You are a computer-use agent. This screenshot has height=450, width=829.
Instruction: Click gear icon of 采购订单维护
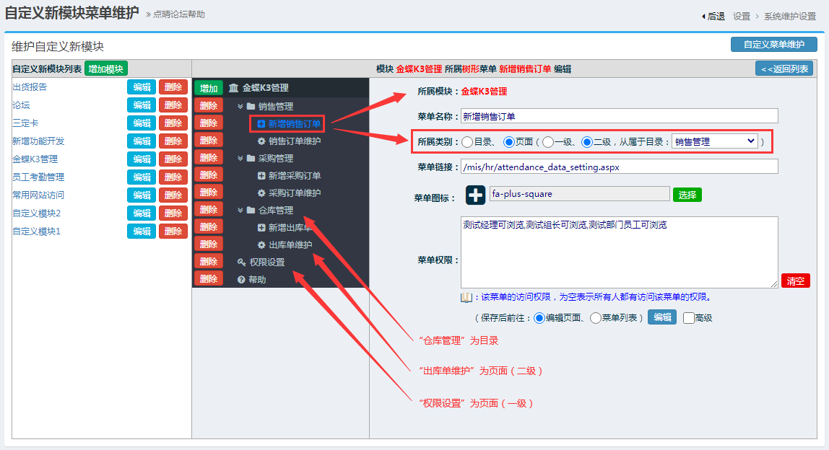point(261,193)
